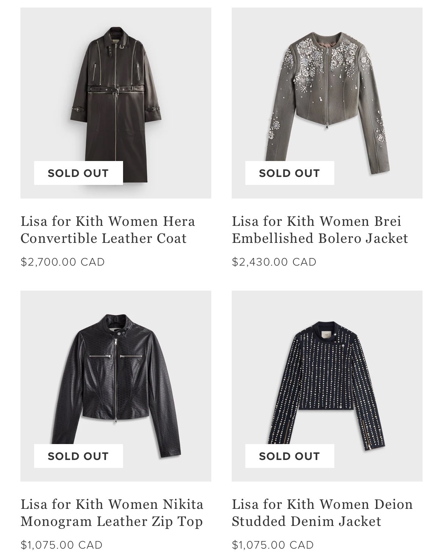
Task: Click Sold Out badge on Nikita zip top
Action: 78,456
